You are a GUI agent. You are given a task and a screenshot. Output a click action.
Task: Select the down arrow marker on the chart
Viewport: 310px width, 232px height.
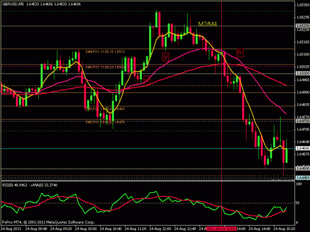tap(240, 53)
